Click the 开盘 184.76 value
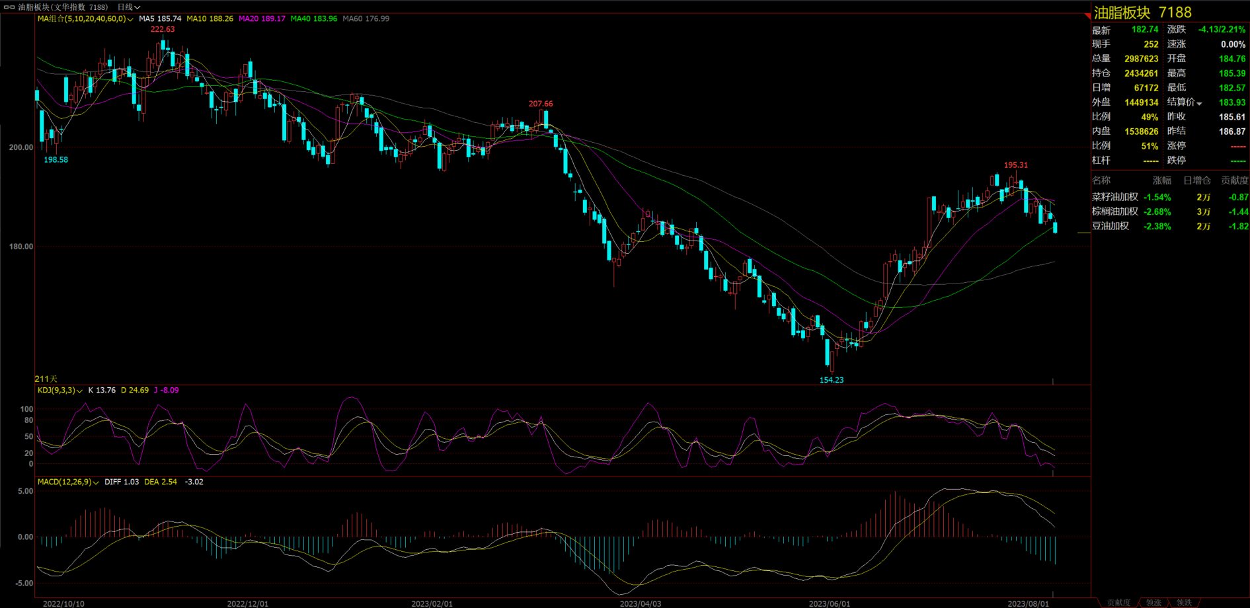 coord(1232,59)
